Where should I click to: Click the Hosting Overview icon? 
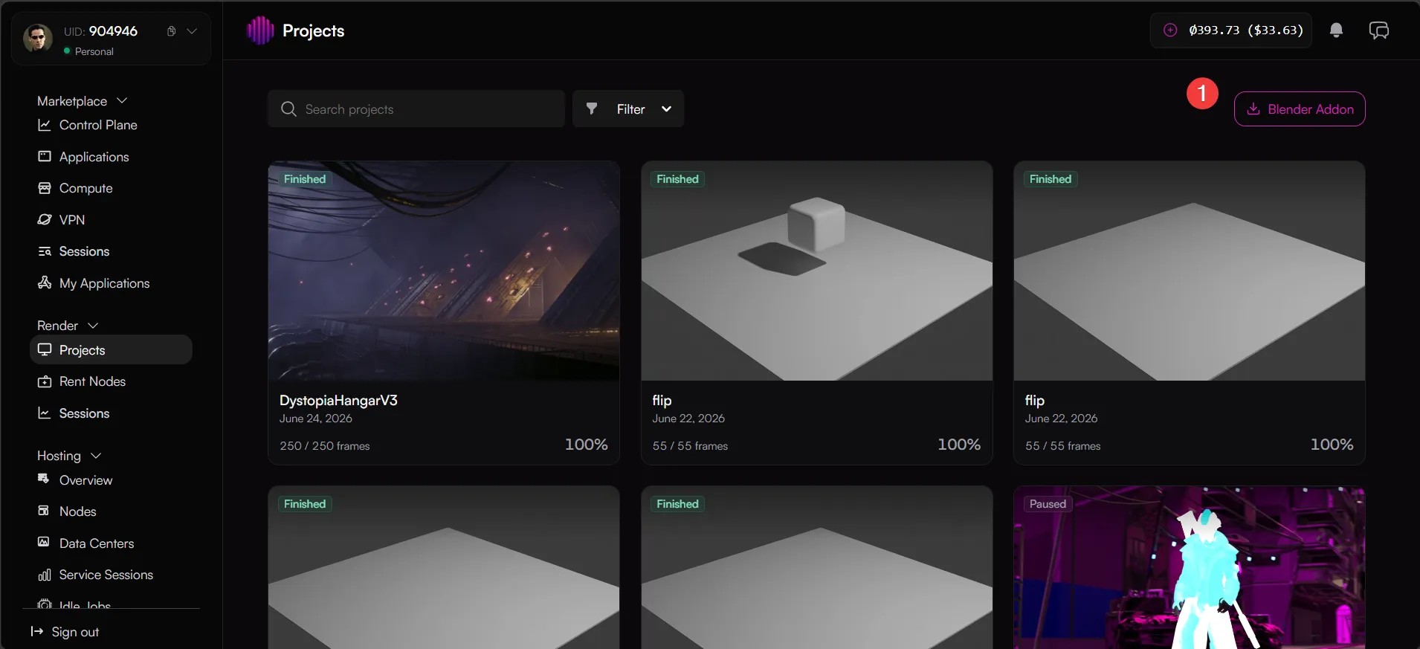point(44,479)
